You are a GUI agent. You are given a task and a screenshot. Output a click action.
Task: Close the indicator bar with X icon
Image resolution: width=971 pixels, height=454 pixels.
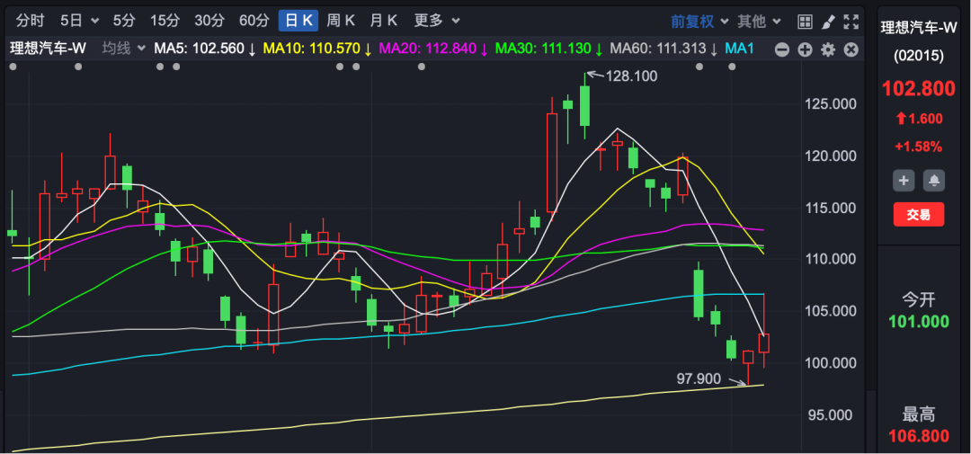pos(851,50)
